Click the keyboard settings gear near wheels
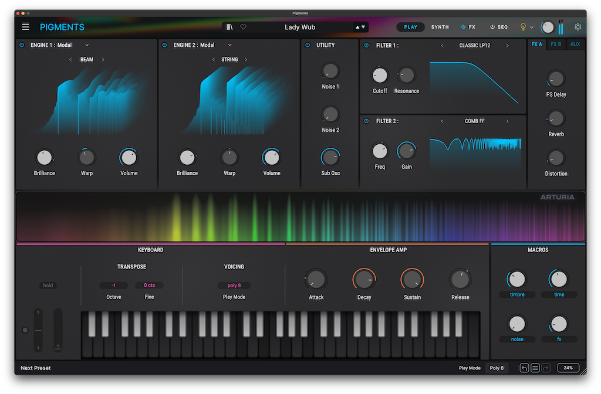 [x=25, y=330]
